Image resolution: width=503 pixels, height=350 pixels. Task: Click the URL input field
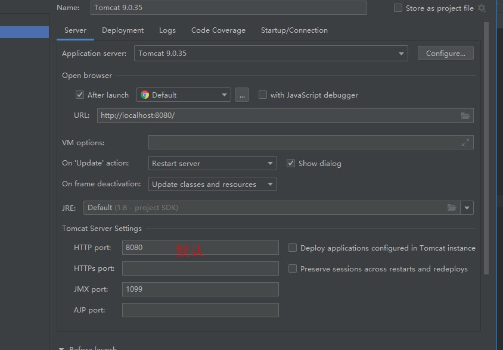click(285, 115)
